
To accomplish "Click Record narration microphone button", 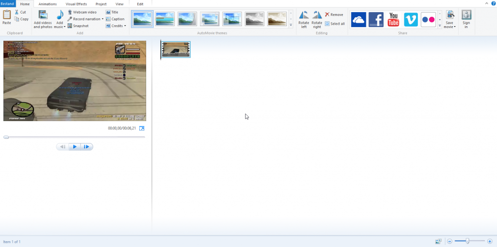I will click(x=83, y=19).
